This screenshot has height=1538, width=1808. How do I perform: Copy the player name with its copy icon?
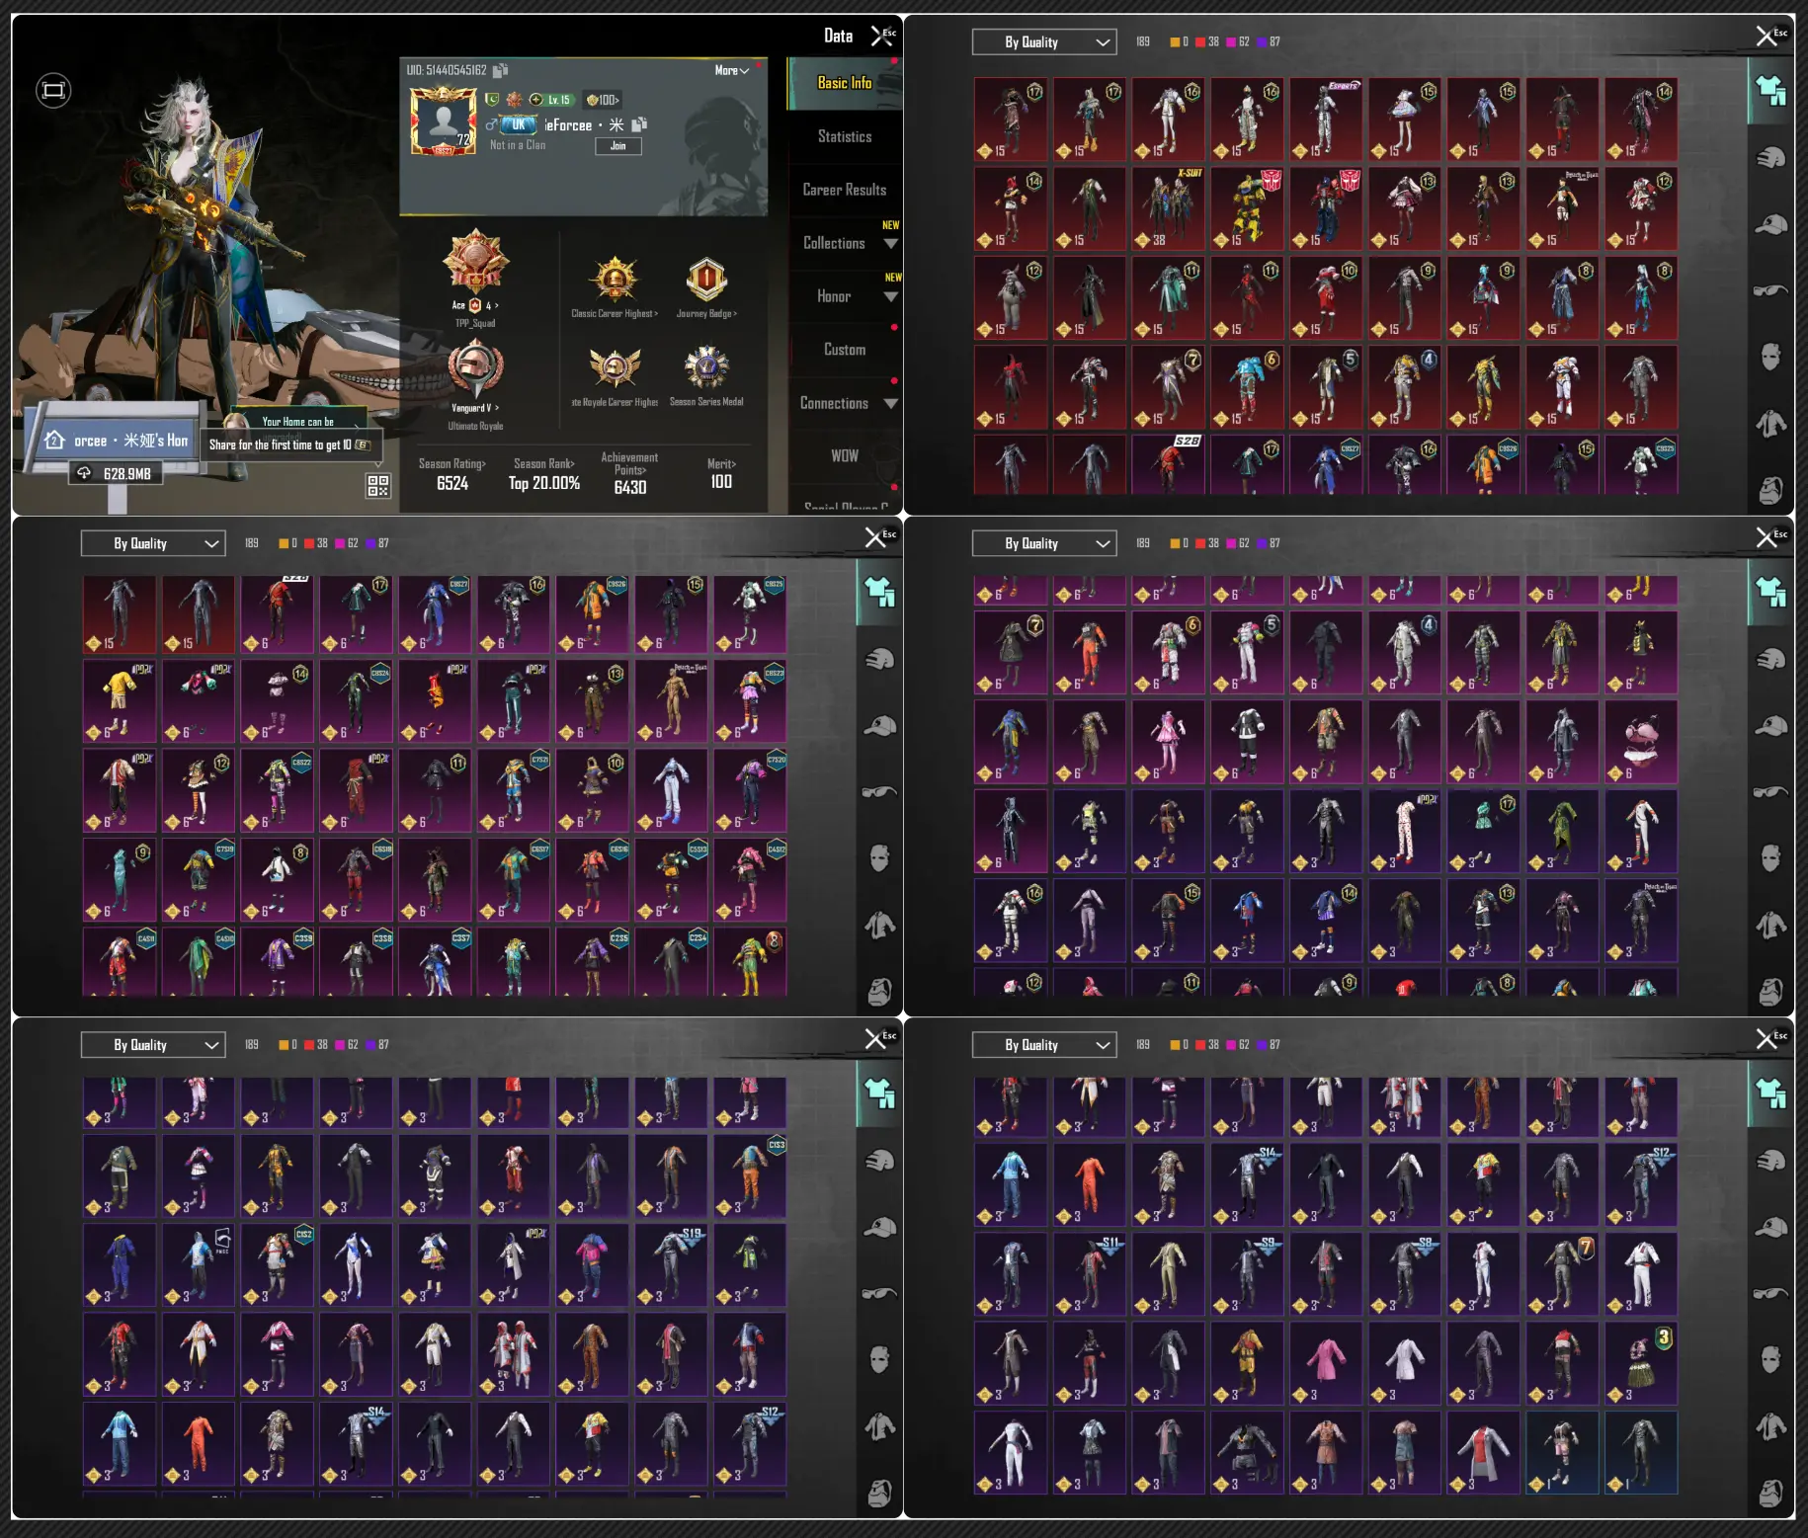pos(639,124)
